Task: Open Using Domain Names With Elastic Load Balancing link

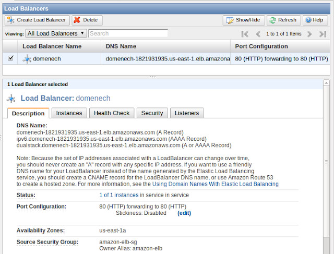Action: click(x=216, y=184)
